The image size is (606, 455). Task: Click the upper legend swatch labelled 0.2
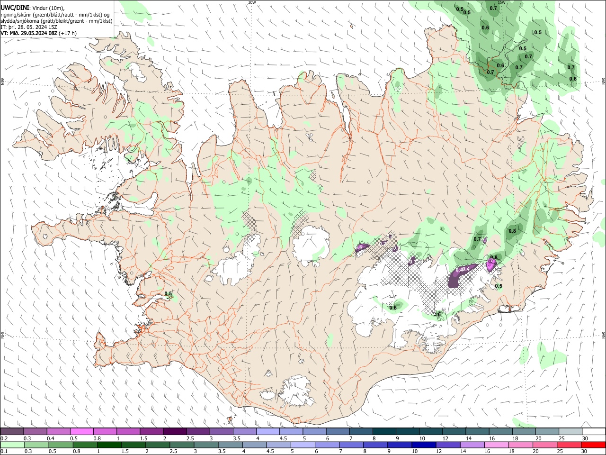pyautogui.click(x=12, y=432)
